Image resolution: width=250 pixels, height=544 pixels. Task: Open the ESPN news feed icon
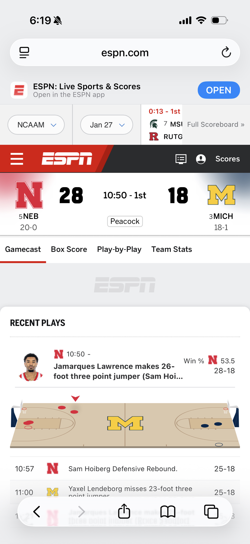181,159
